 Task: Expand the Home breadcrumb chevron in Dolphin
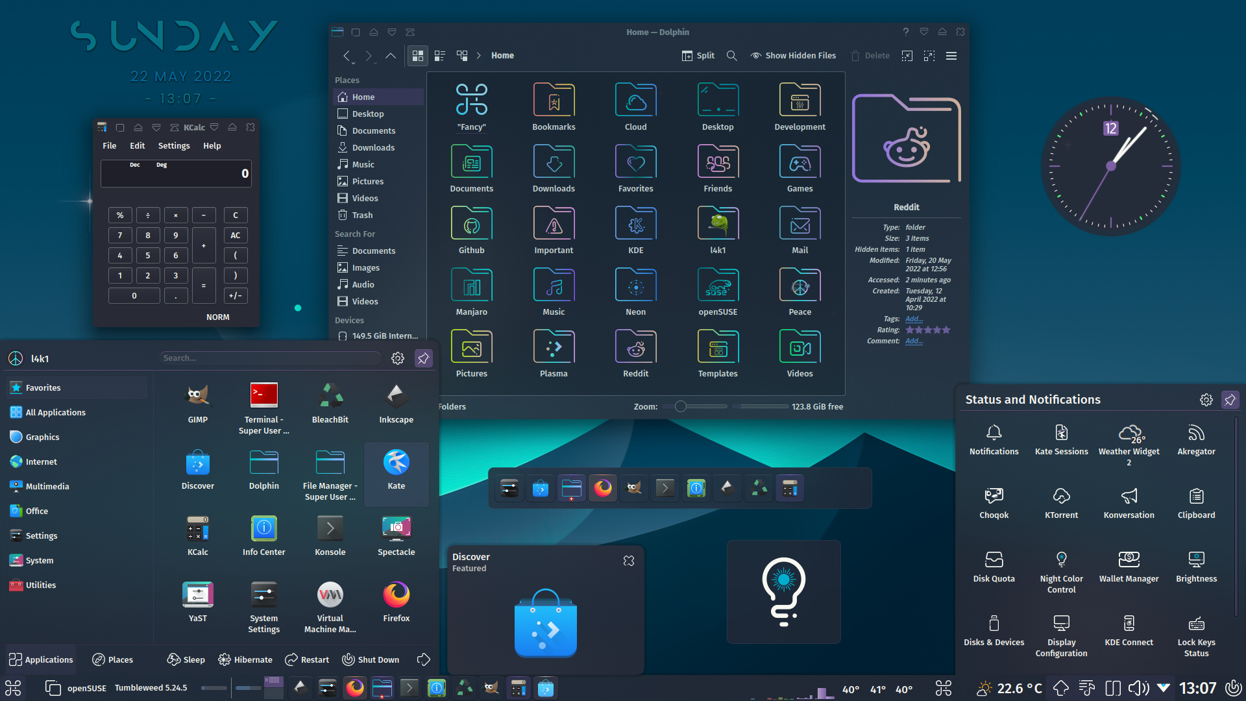tap(479, 56)
